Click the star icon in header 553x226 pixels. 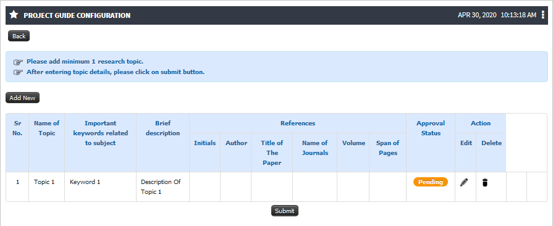click(x=14, y=15)
